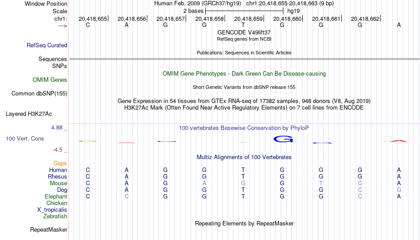This screenshot has width=420, height=240.
Task: Select the Gaps label in Multiz track
Action: pyautogui.click(x=60, y=164)
